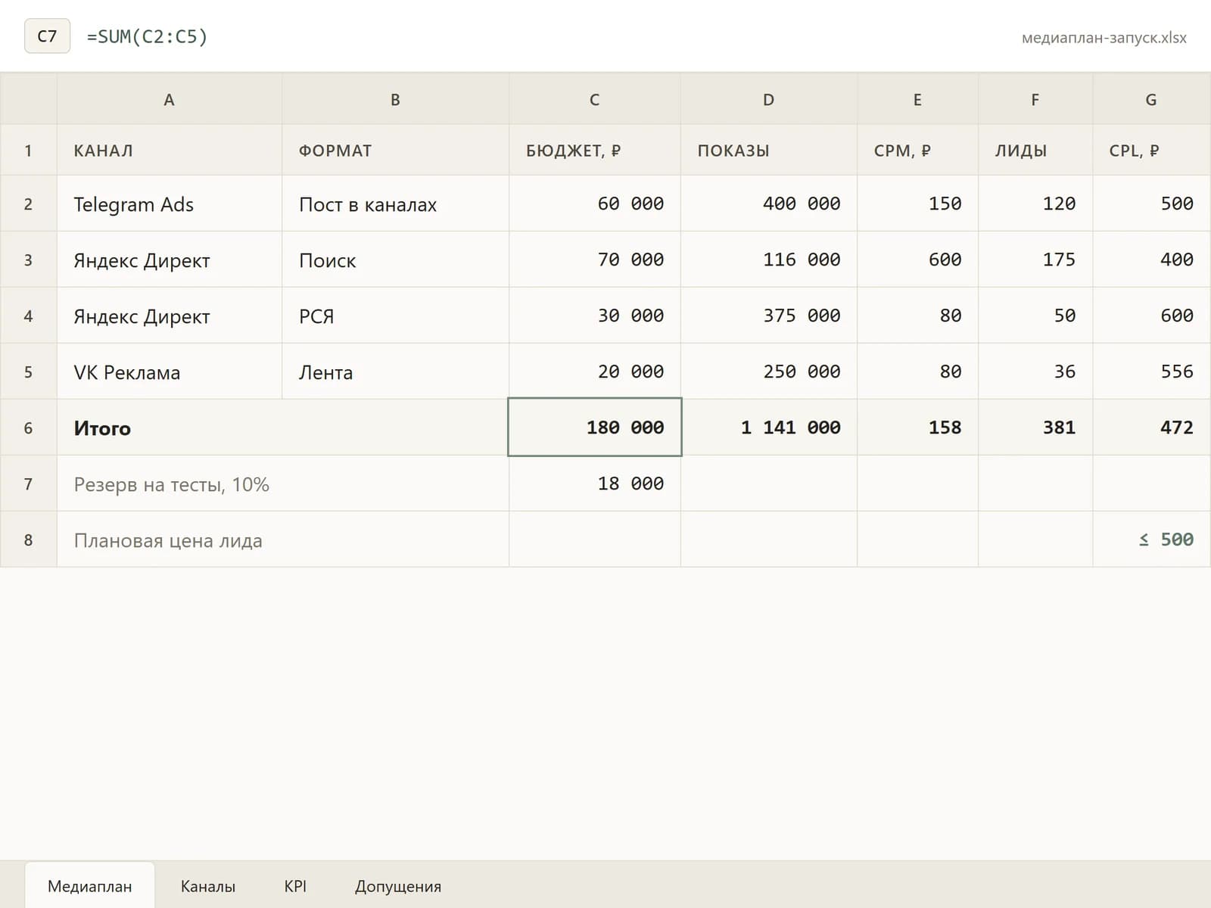Select the 158 total CPM cell
The height and width of the screenshot is (908, 1211).
pos(917,428)
